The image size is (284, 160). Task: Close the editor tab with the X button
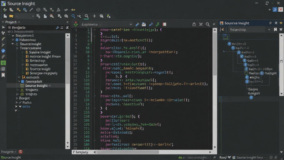[214, 24]
